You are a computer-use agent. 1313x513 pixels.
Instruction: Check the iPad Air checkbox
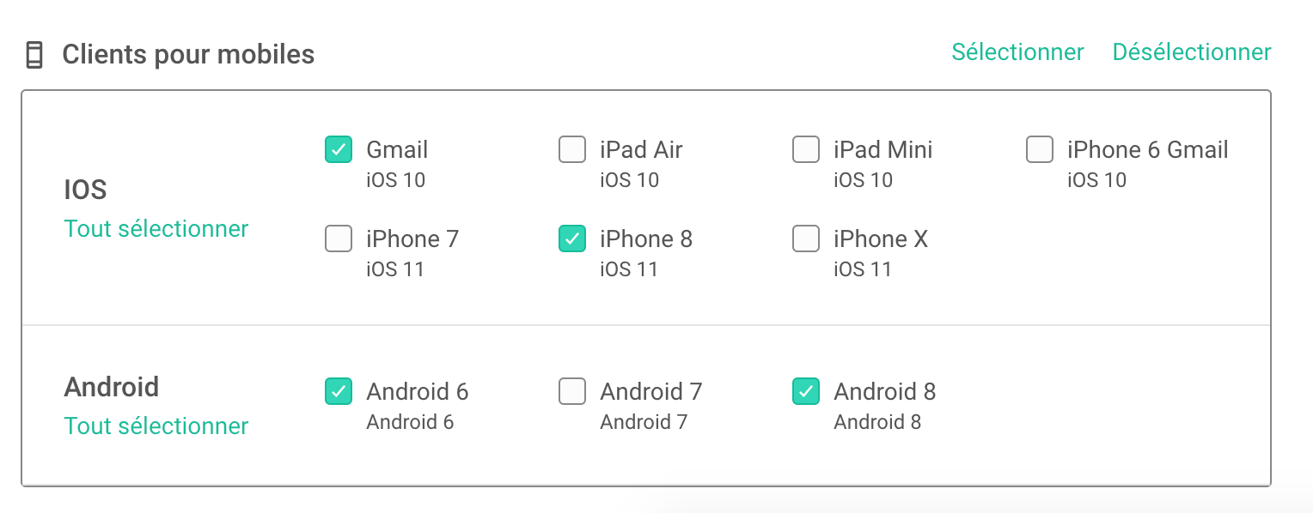(x=572, y=149)
